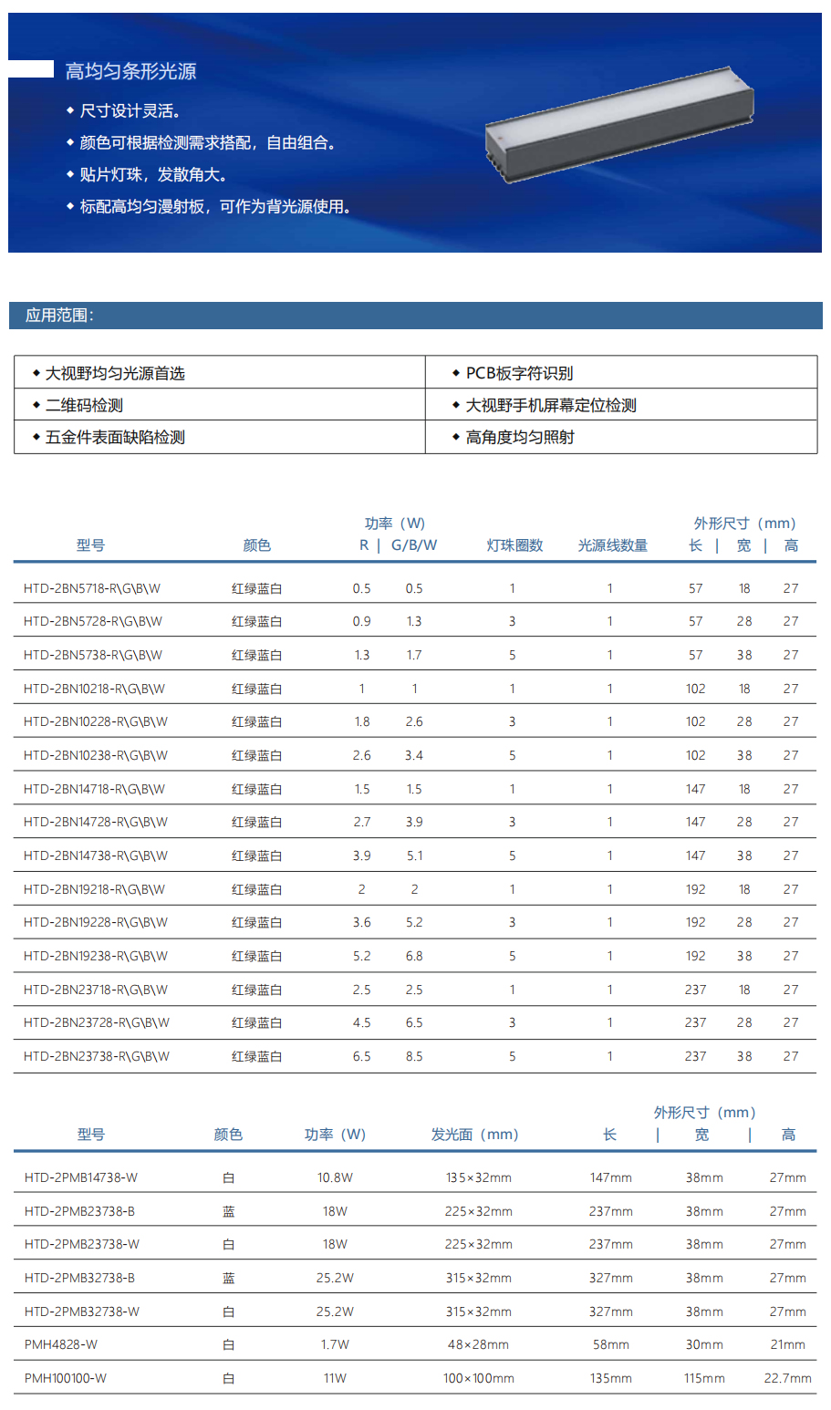Screen dimensions: 831x1410
Task: Open model HTD-2BN10228-R\G\B\W
Action: pyautogui.click(x=96, y=721)
